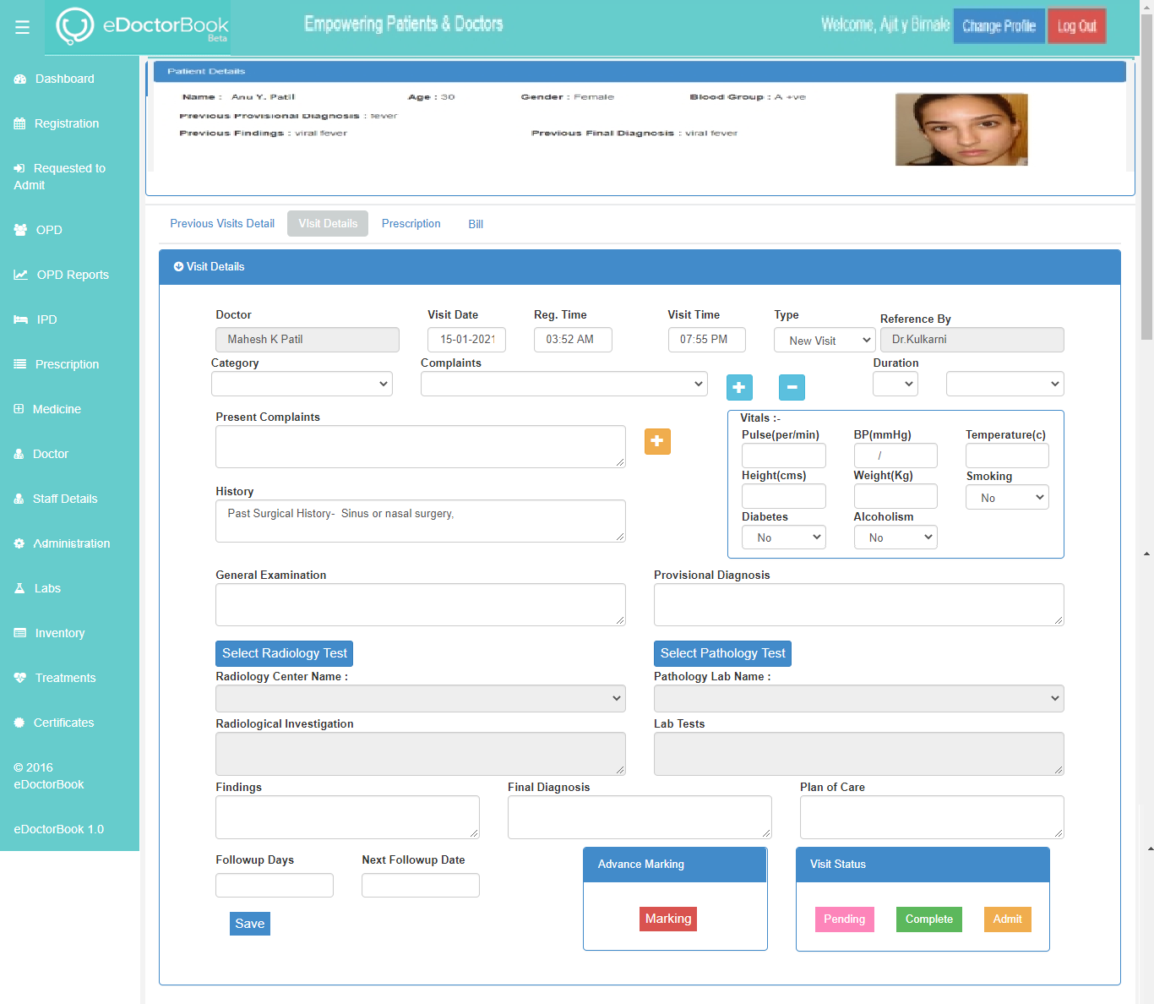
Task: Click the hamburger menu icon
Action: [x=22, y=28]
